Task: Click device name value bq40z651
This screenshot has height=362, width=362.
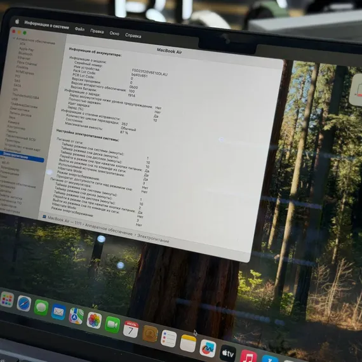Action: click(139, 75)
